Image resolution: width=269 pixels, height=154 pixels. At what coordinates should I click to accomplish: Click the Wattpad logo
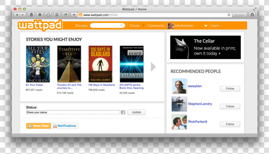40,25
